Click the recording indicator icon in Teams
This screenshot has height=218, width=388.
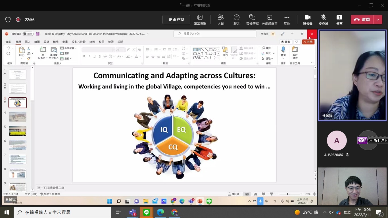[18, 20]
